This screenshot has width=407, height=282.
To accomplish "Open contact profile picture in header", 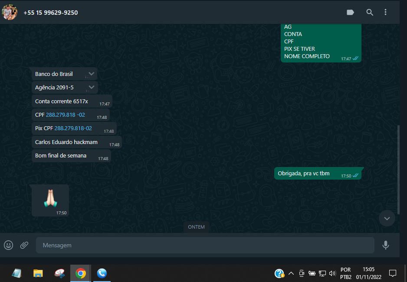I will pyautogui.click(x=10, y=12).
